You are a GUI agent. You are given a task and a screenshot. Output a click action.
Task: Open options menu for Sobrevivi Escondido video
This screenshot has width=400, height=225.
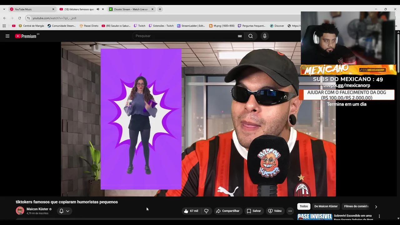[x=379, y=216]
